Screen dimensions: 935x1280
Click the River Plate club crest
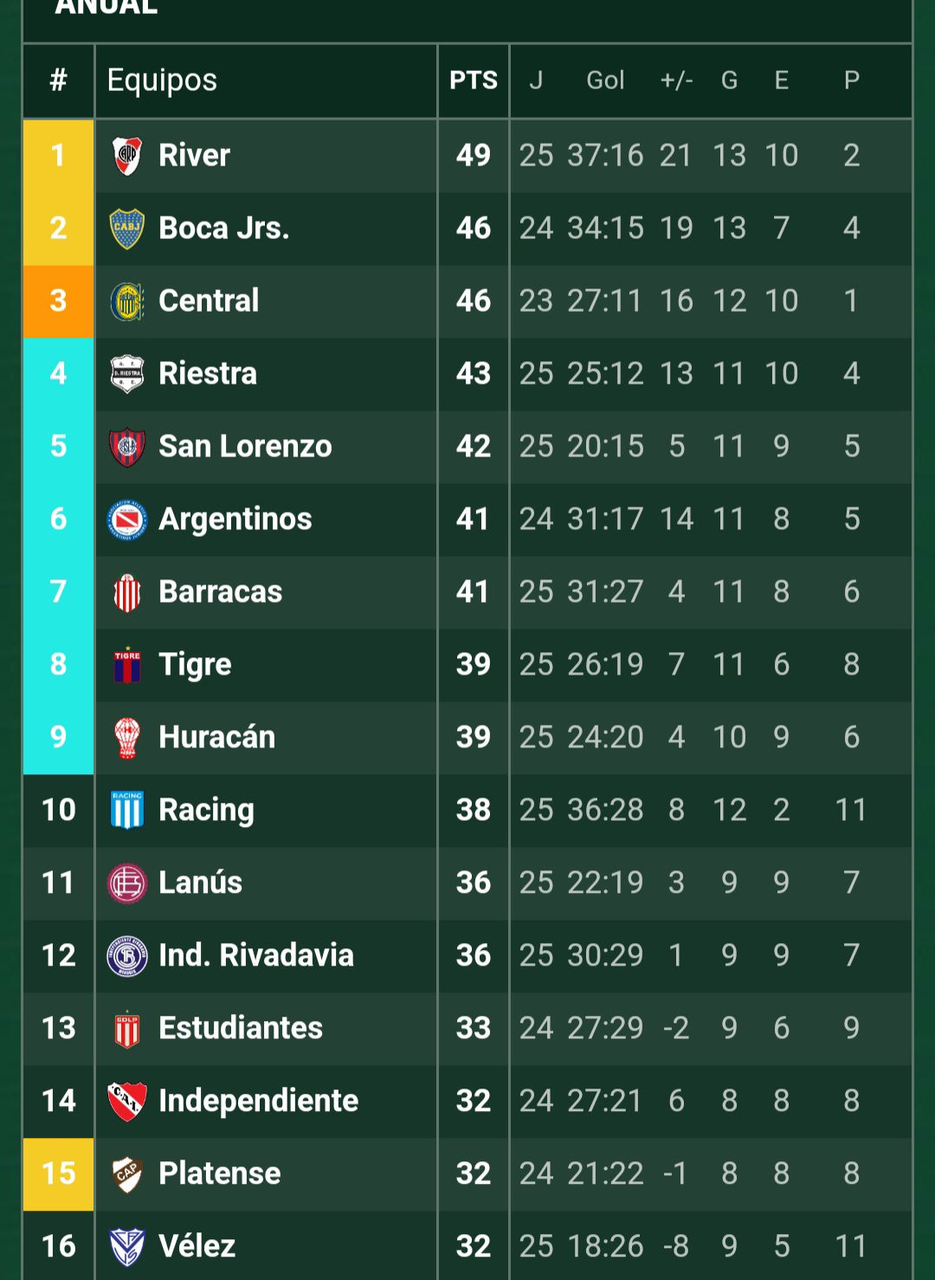pyautogui.click(x=127, y=156)
